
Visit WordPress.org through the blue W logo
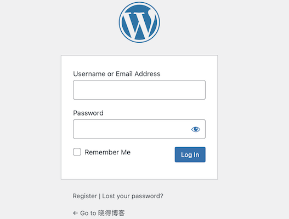(139, 22)
